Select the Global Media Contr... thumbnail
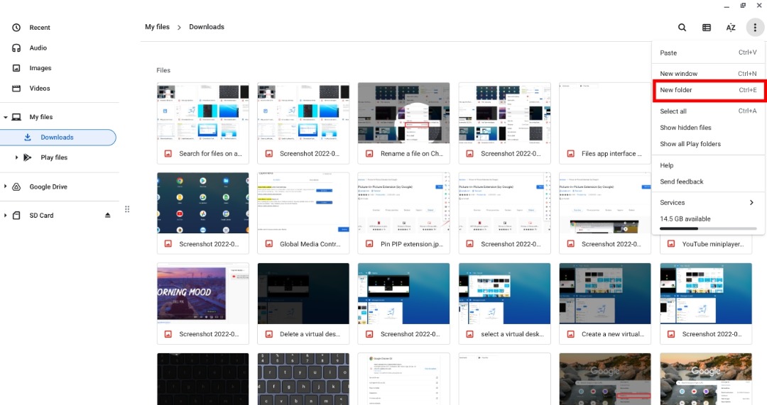Screen dimensions: 767x405 coord(303,204)
